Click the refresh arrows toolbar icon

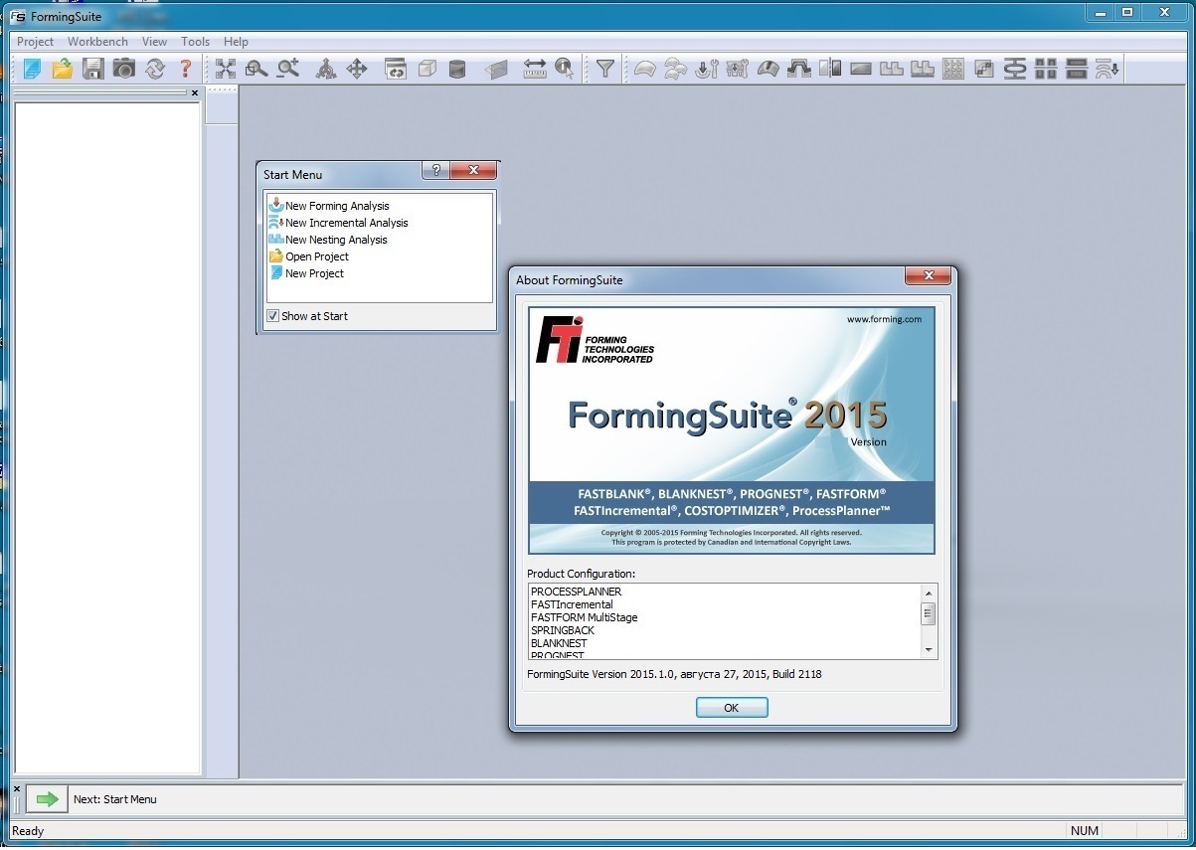click(155, 69)
